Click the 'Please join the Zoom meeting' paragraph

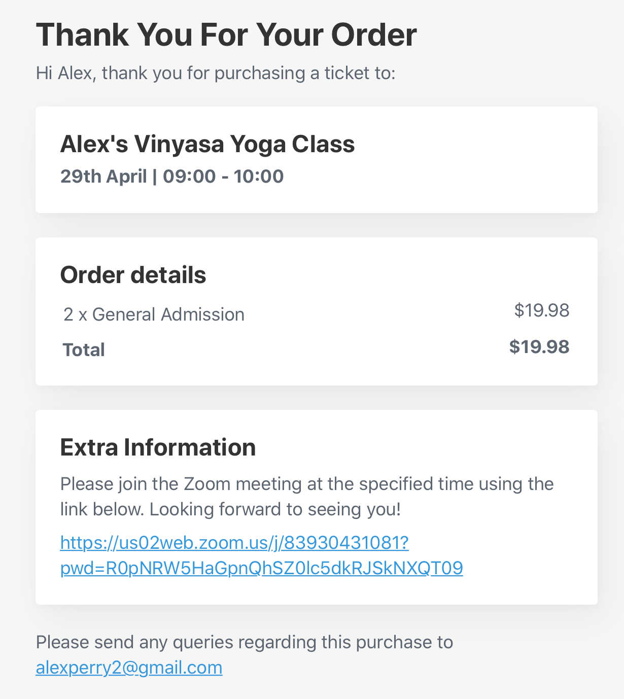coord(307,497)
